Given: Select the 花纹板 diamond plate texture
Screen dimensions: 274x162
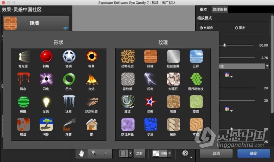Looking at the screenshot, I should pyautogui.click(x=128, y=79).
